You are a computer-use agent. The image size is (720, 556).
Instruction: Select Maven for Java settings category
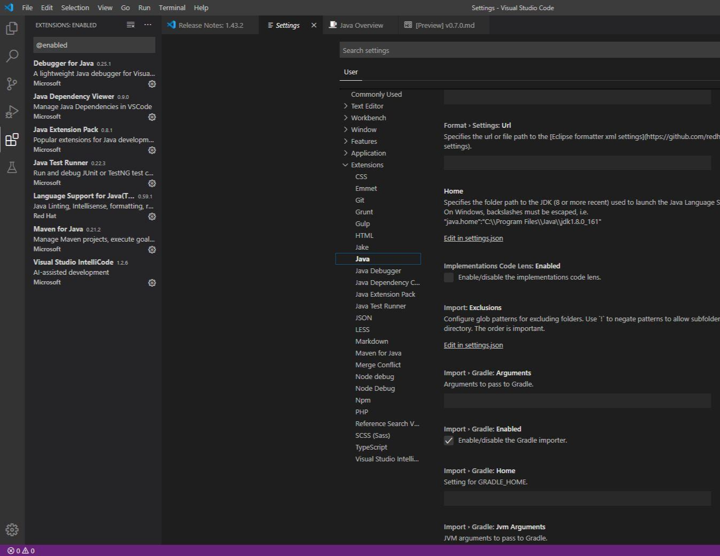tap(378, 353)
